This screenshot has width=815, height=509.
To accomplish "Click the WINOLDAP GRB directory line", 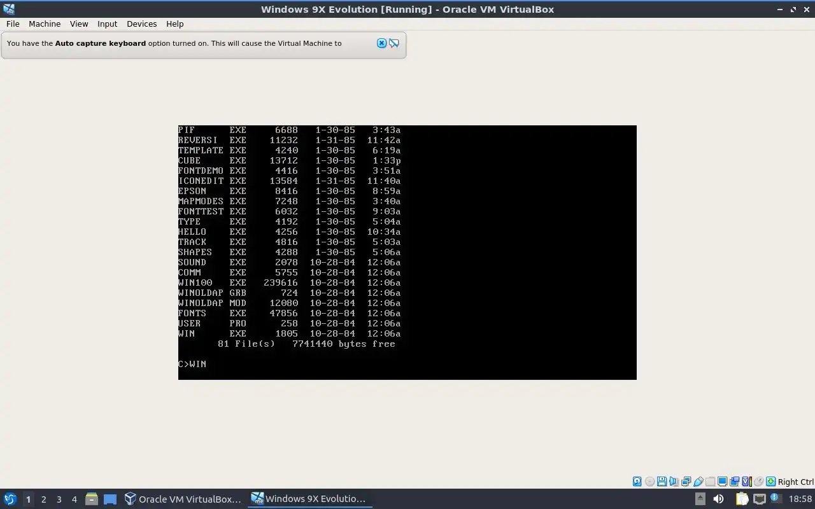I will [289, 293].
